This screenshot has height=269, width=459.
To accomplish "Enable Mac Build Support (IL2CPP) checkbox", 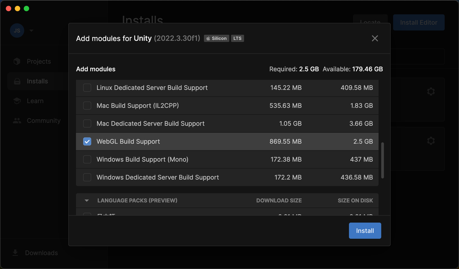I will point(87,105).
